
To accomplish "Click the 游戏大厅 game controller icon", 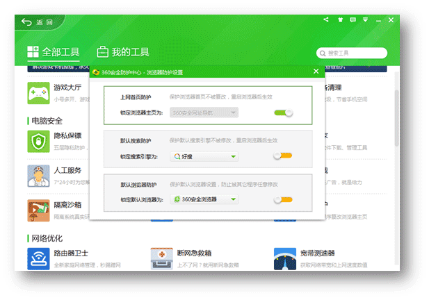I will coord(37,92).
